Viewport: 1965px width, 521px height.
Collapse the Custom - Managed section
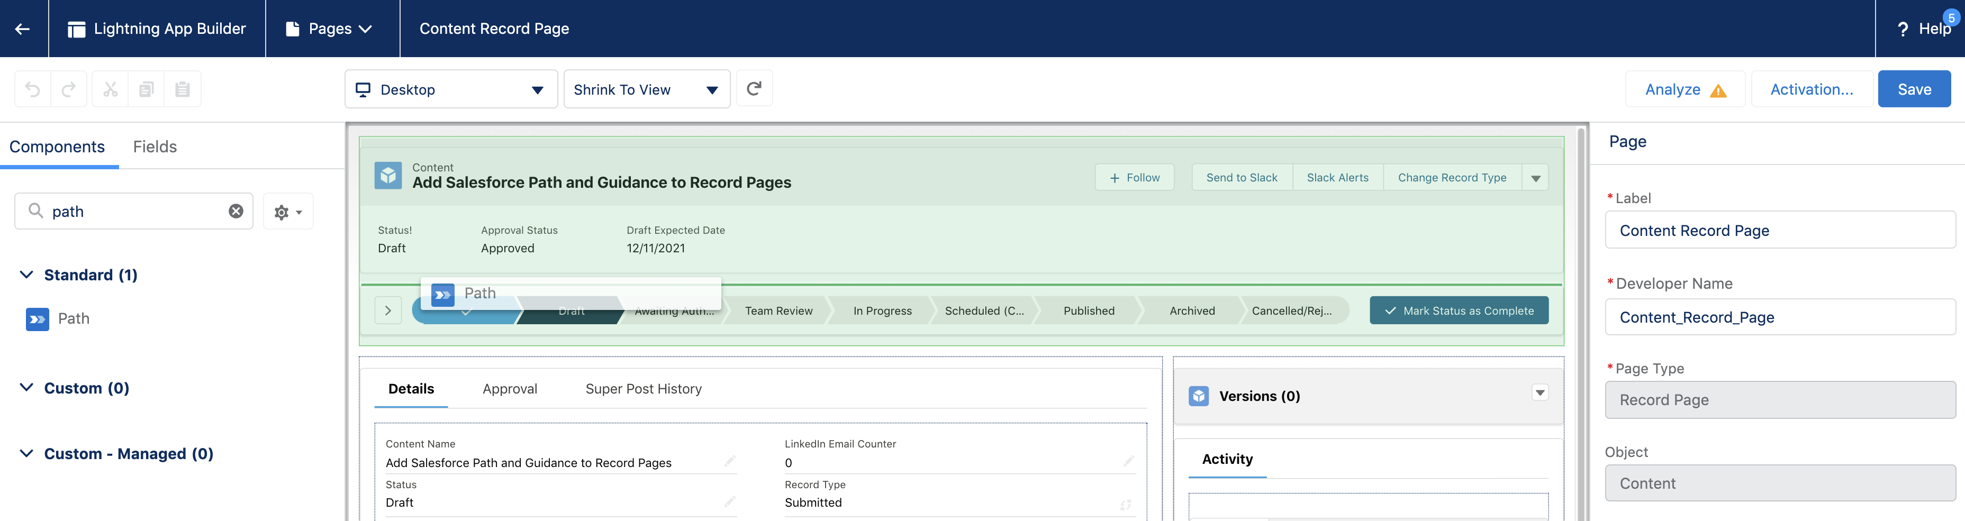click(x=26, y=454)
